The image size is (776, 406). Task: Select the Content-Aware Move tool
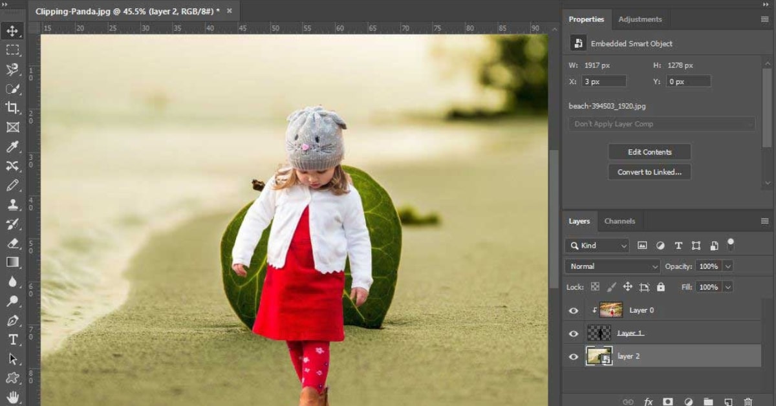12,166
